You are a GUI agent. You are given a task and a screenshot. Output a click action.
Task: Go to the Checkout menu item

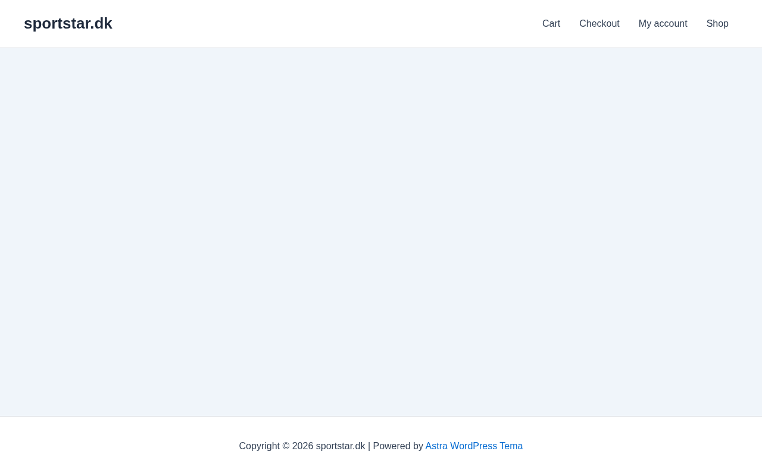599,24
